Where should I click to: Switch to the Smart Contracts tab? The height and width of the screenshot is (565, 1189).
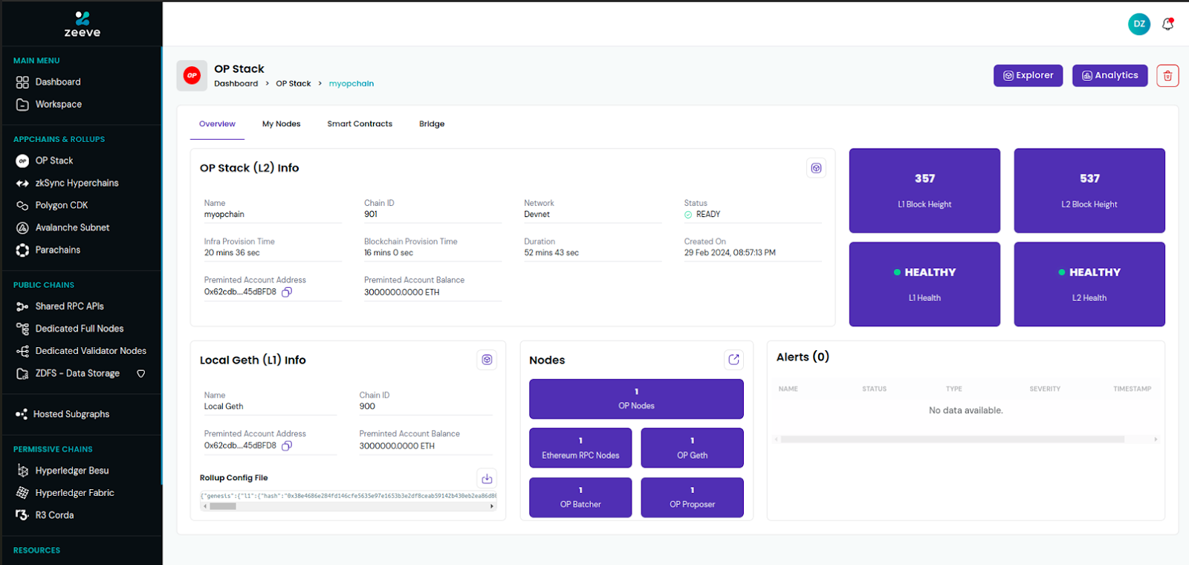[x=360, y=124]
